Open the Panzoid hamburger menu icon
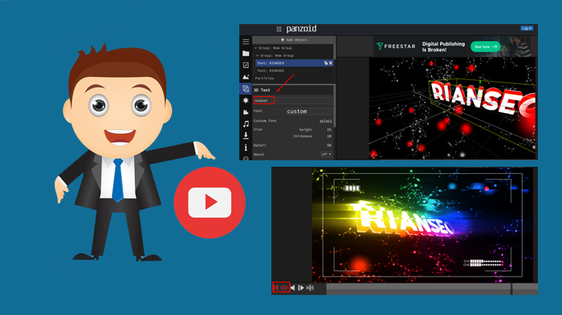This screenshot has width=562, height=315. [x=246, y=42]
